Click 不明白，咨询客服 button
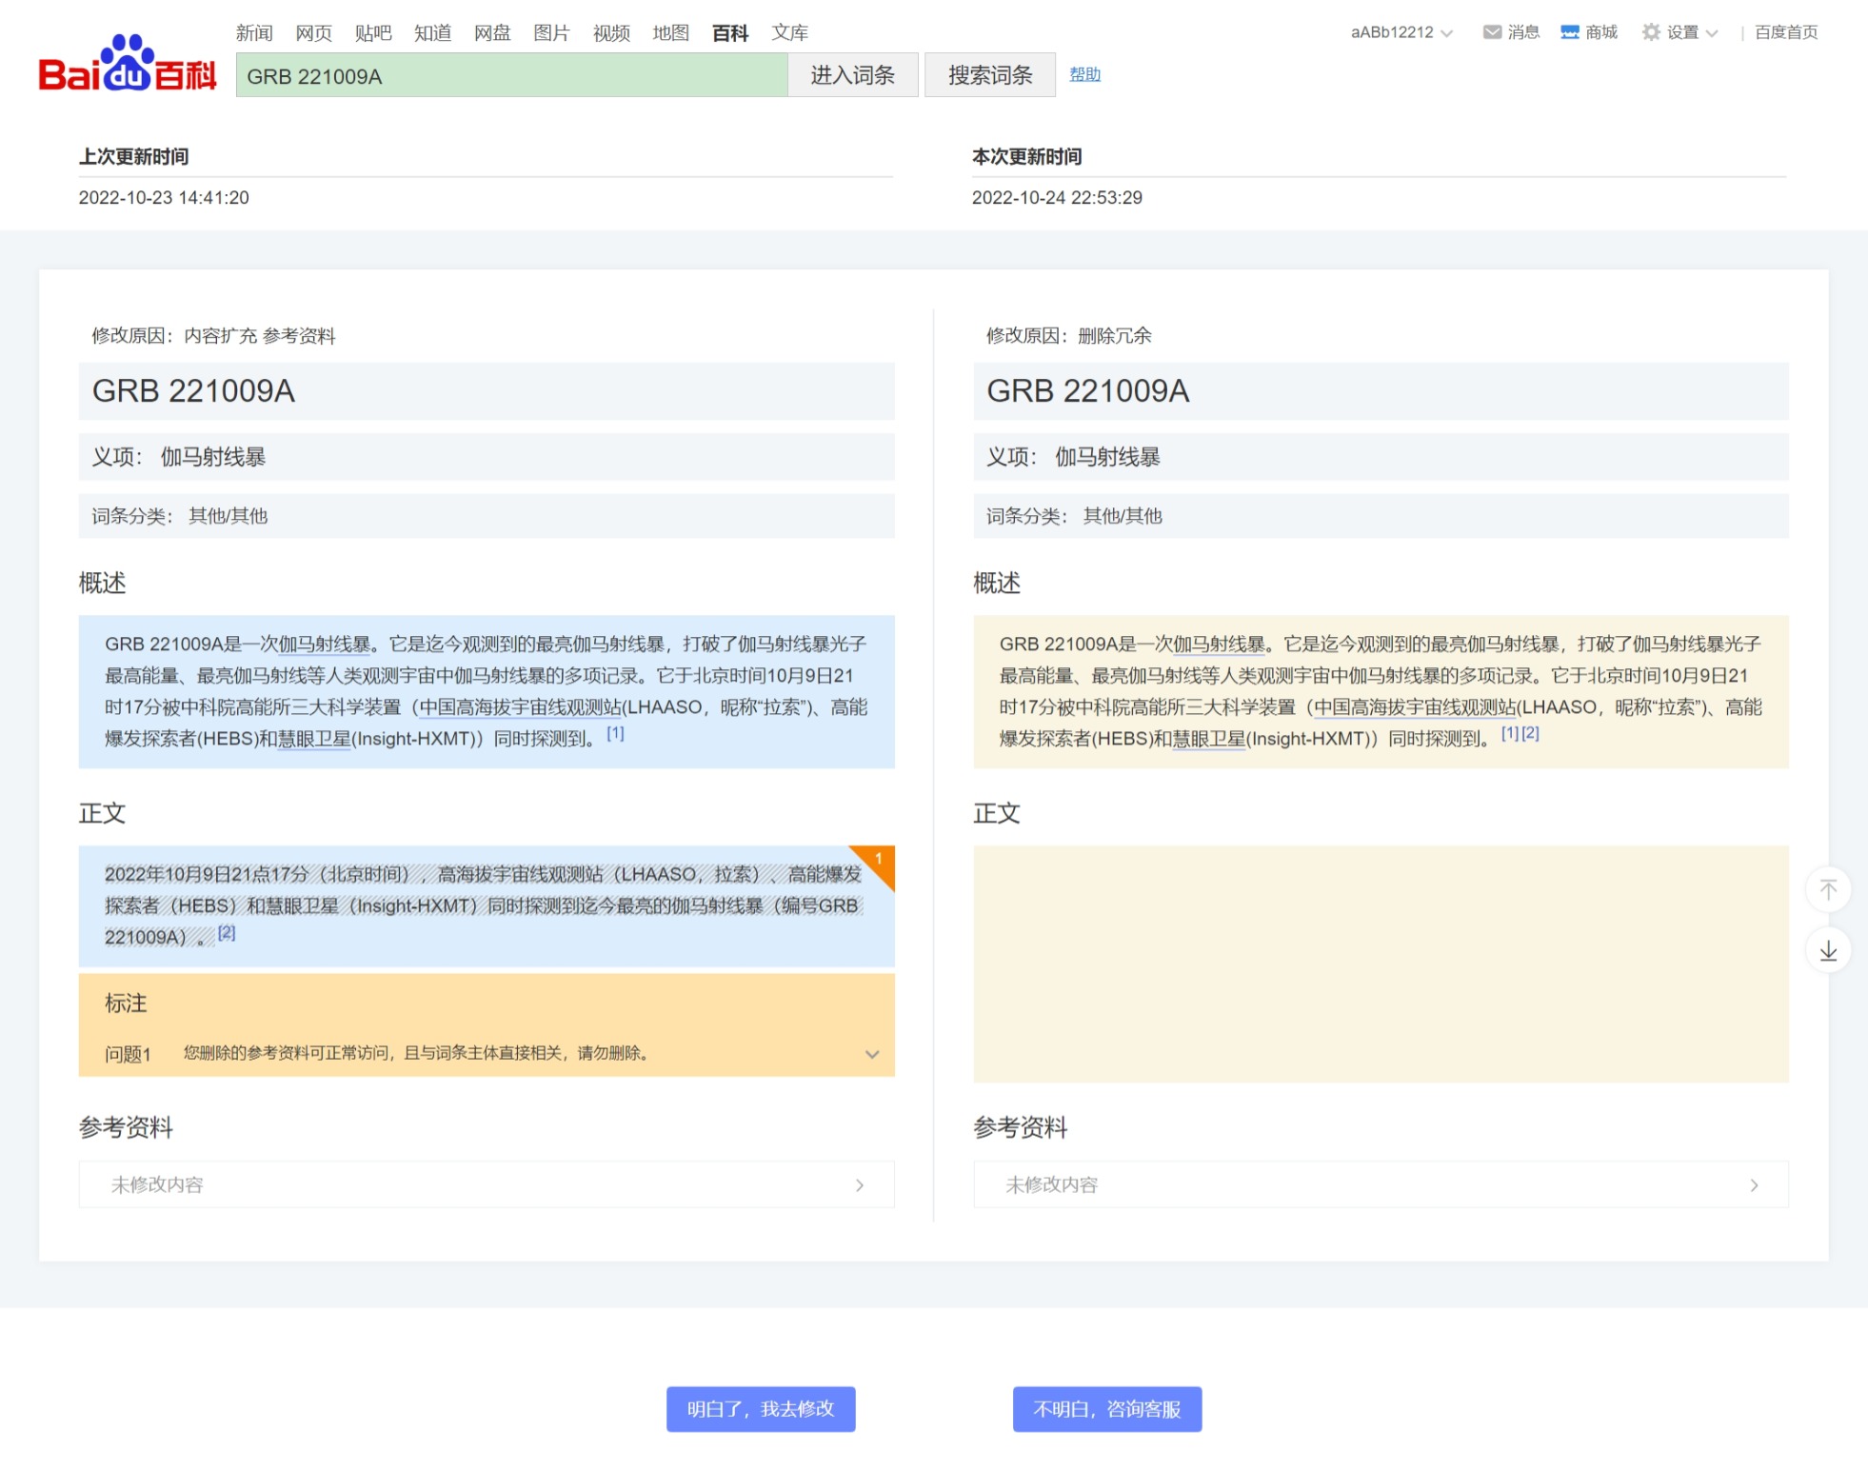The image size is (1868, 1470). (x=1107, y=1409)
